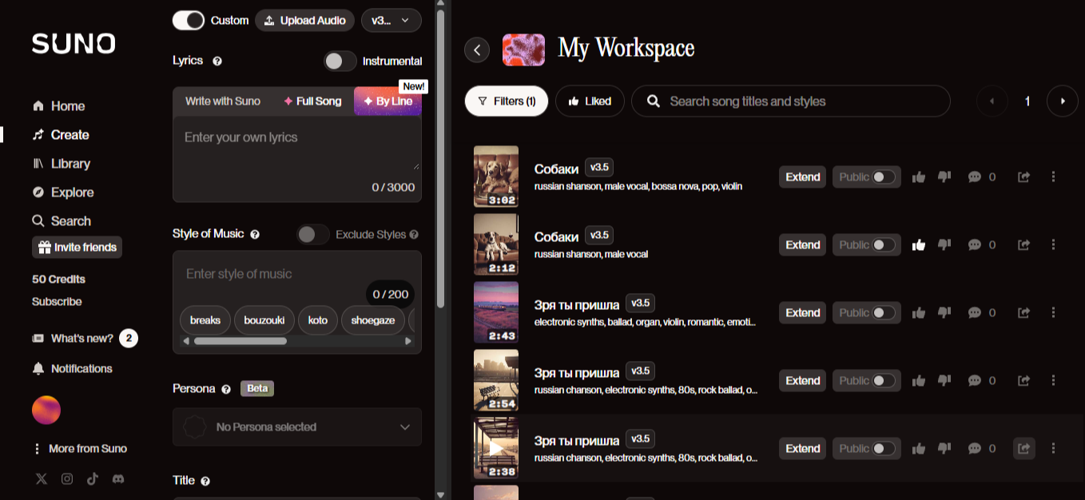Open the v3 model version dropdown
Image resolution: width=1085 pixels, height=500 pixels.
(x=391, y=21)
